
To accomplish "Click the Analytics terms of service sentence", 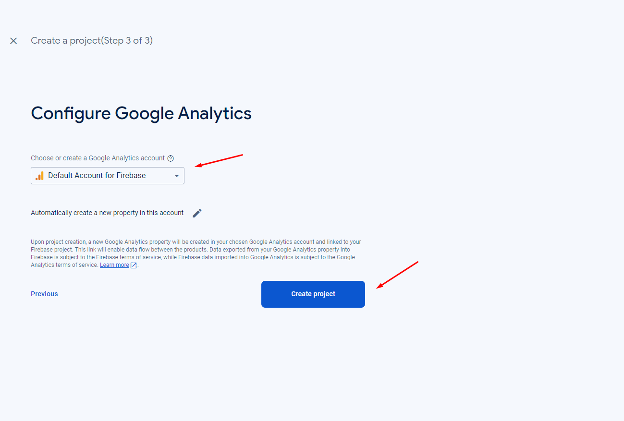I will tap(64, 265).
